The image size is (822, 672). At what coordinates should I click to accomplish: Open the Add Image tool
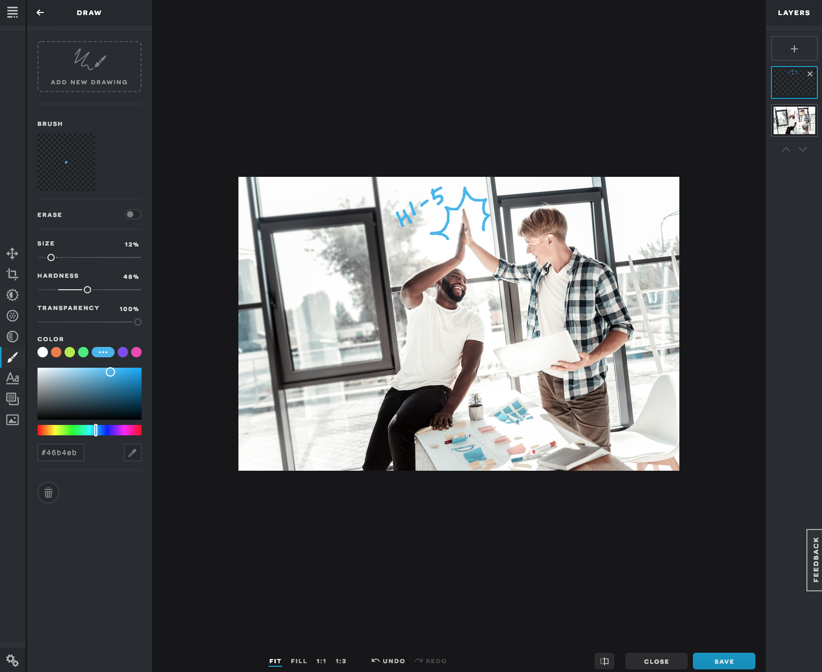12,420
